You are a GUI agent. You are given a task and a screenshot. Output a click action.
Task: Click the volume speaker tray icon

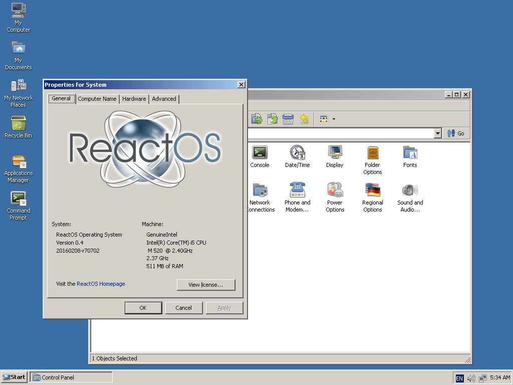pyautogui.click(x=471, y=378)
